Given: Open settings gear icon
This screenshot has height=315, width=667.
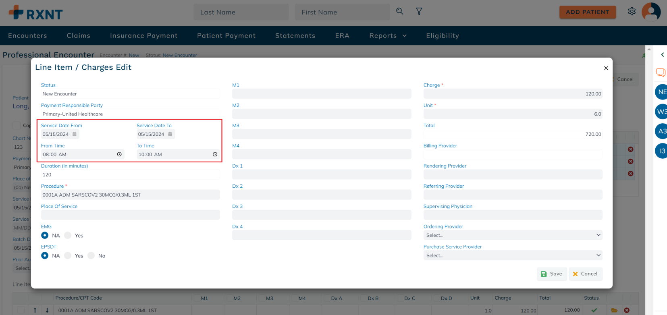Looking at the screenshot, I should 632,11.
